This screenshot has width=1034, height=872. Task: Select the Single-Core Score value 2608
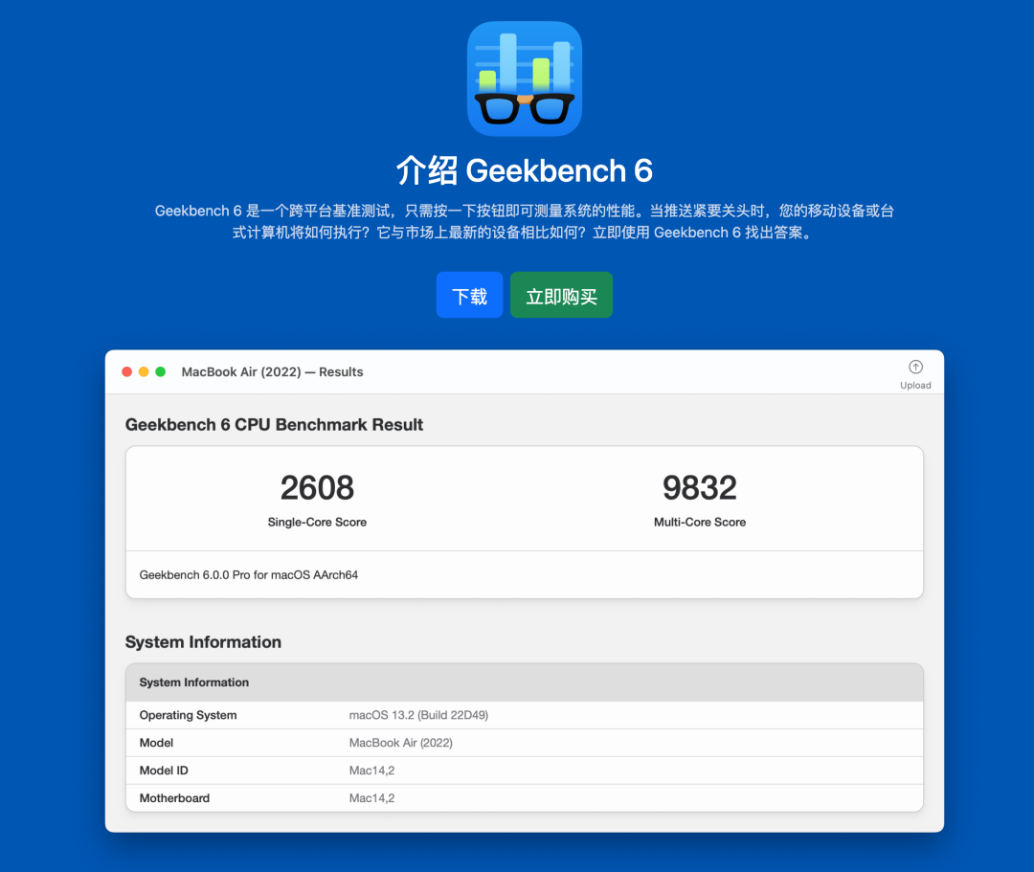[x=317, y=487]
